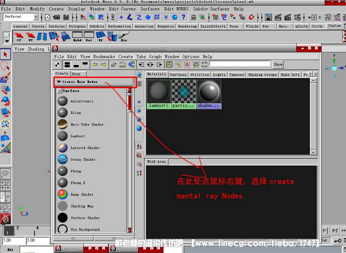The image size is (346, 253).
Task: Click collapse panel double-left arrows
Action: pyautogui.click(x=73, y=238)
